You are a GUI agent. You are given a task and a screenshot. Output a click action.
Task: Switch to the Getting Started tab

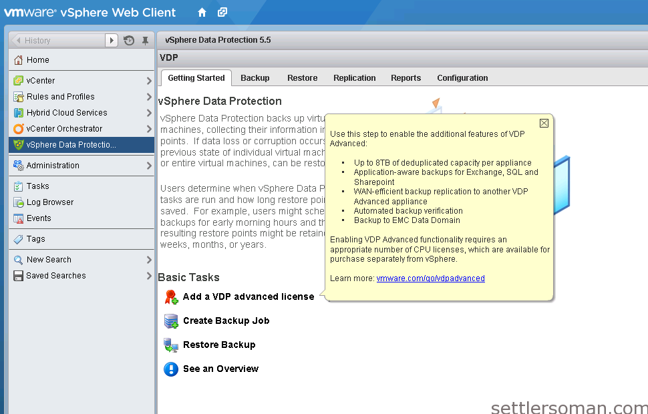[x=196, y=78]
